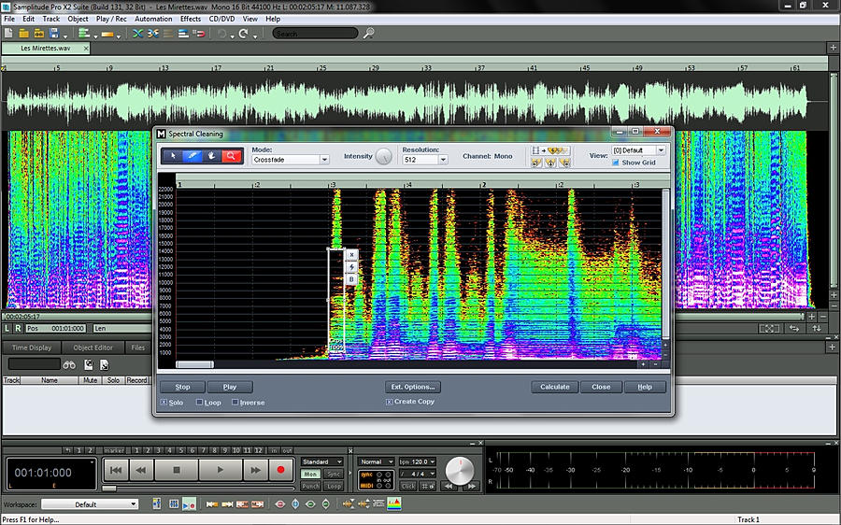Image resolution: width=841 pixels, height=525 pixels.
Task: Click the Help button in Spectral Cleaning
Action: (x=645, y=387)
